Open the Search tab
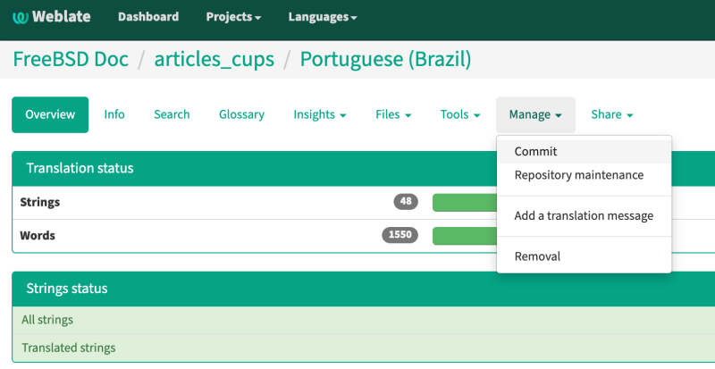Viewport: 715px width, 369px height. (172, 114)
